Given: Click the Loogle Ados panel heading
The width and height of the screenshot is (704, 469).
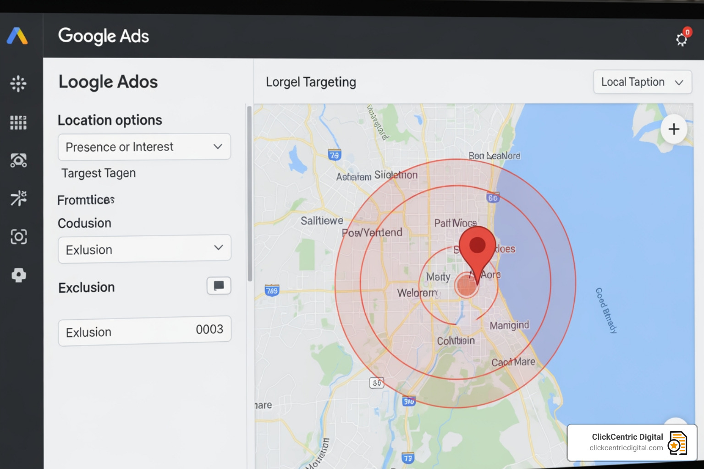Looking at the screenshot, I should [108, 82].
